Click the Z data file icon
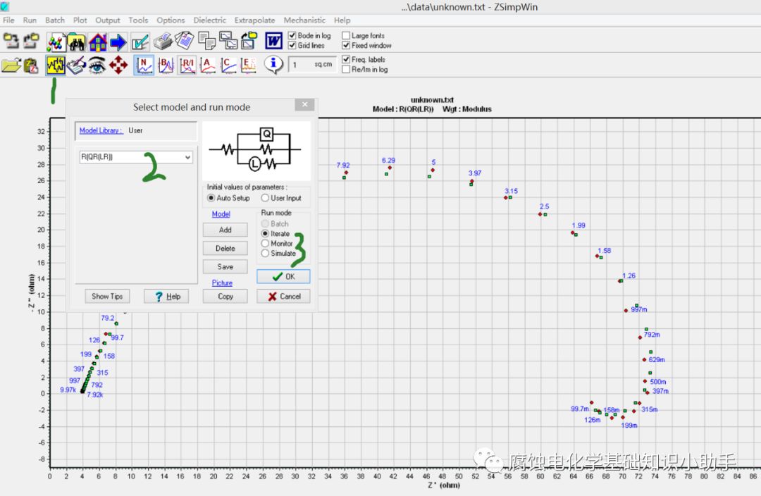Image resolution: width=761 pixels, height=496 pixels. [x=31, y=66]
